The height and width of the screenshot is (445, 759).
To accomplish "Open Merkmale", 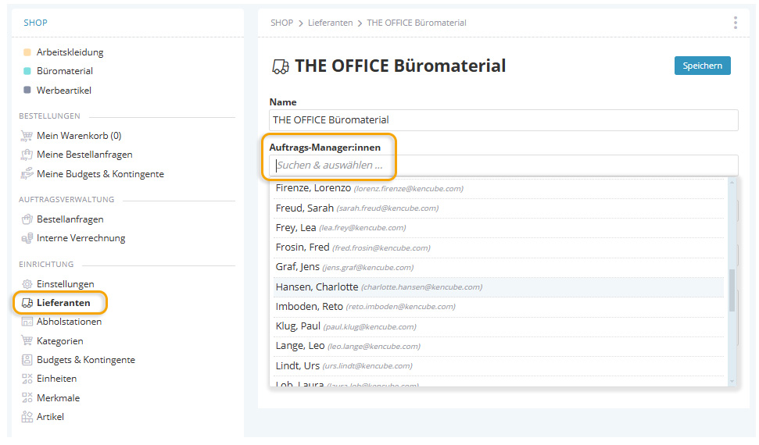I will pos(58,398).
